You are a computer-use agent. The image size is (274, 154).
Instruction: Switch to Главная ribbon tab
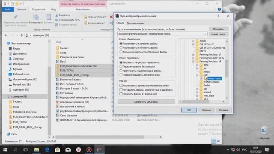(x=21, y=9)
